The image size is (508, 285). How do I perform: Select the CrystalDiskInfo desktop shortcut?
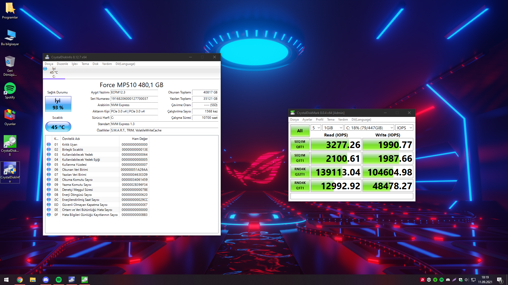coord(10,172)
